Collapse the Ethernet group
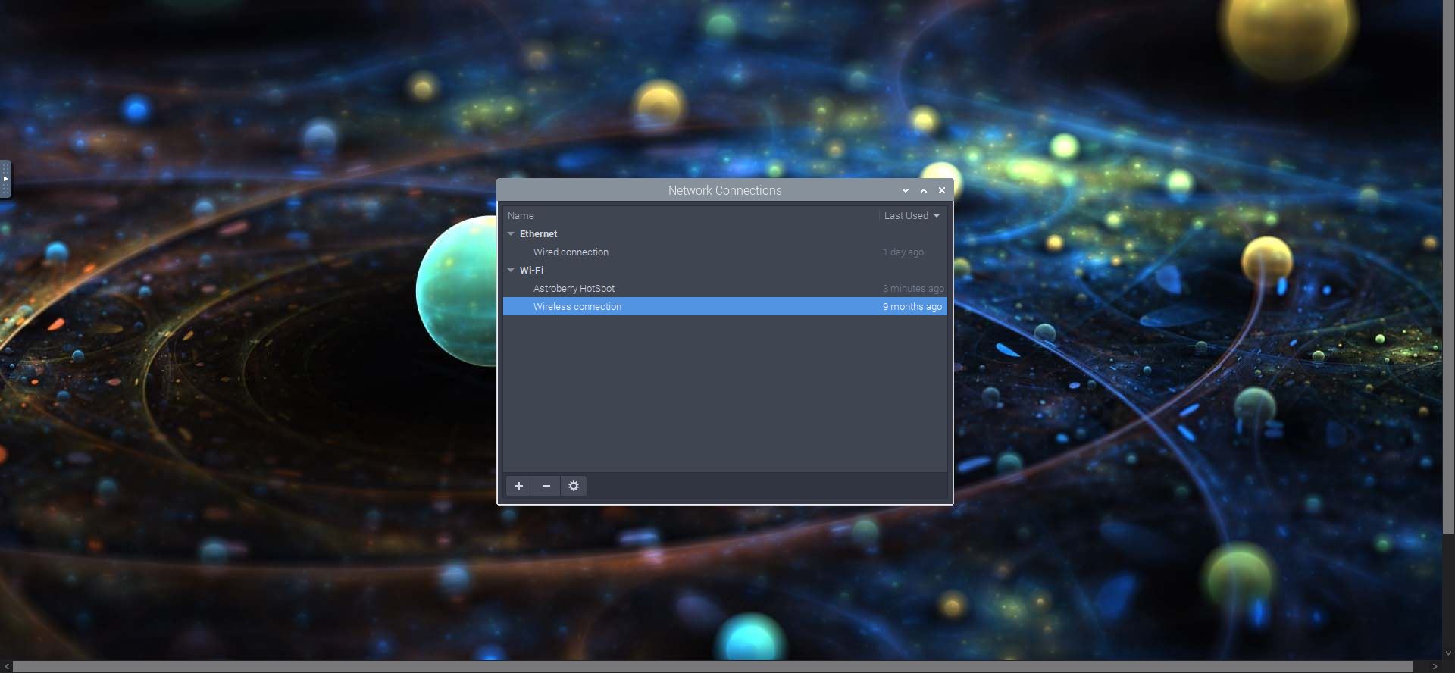The height and width of the screenshot is (673, 1455). click(511, 234)
